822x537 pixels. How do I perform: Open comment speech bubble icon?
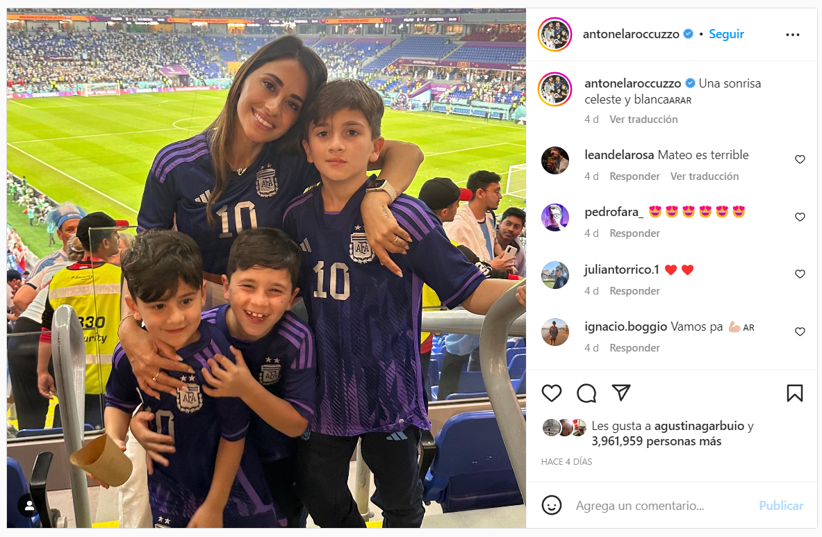tap(586, 393)
